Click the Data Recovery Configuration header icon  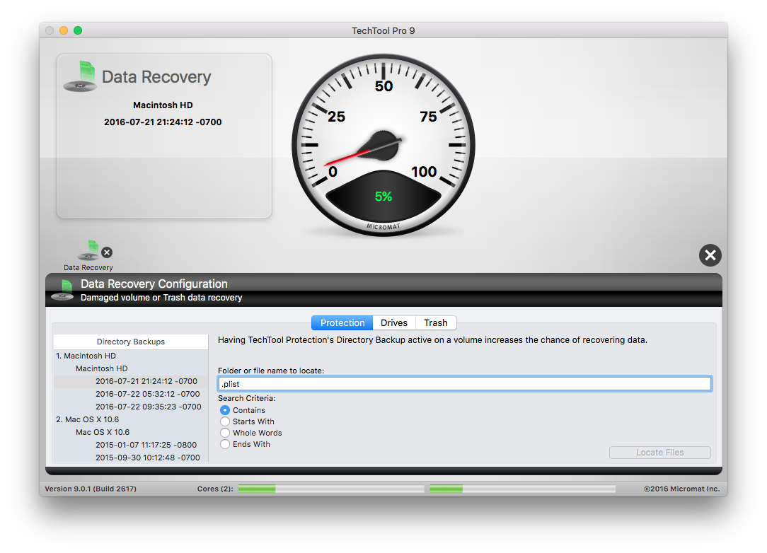coord(63,290)
